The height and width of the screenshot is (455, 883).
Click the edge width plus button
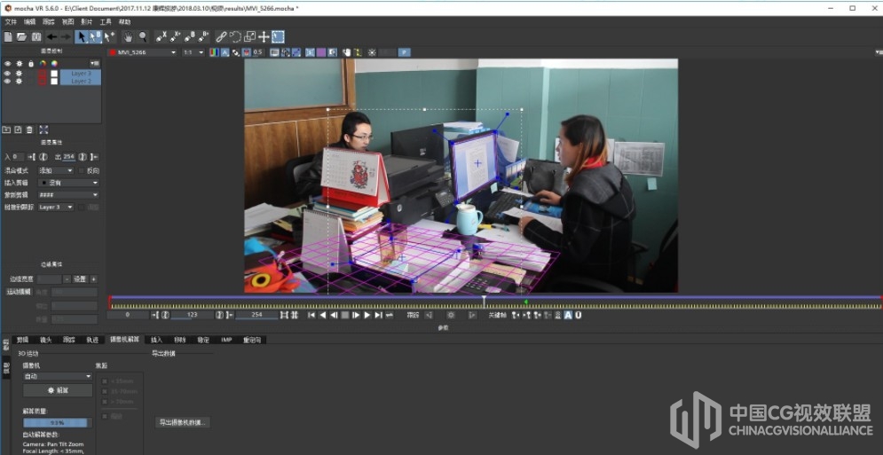(94, 279)
